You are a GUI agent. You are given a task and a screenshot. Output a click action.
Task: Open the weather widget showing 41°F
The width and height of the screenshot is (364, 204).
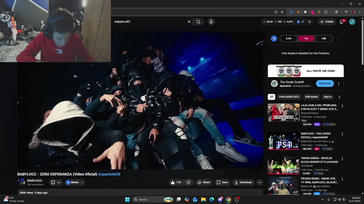click(x=14, y=199)
